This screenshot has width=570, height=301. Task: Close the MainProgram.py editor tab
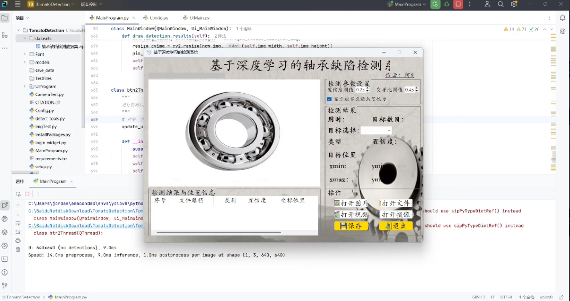click(x=134, y=18)
